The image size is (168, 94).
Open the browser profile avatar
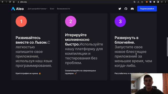[x=162, y=2]
